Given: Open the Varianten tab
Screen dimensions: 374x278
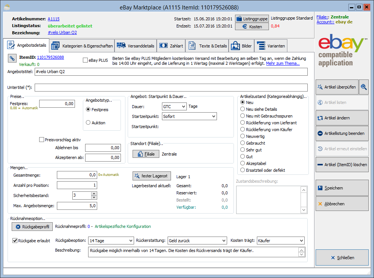Looking at the screenshot, I should [271, 46].
